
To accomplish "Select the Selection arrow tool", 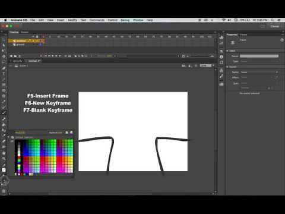I will click(x=4, y=40).
